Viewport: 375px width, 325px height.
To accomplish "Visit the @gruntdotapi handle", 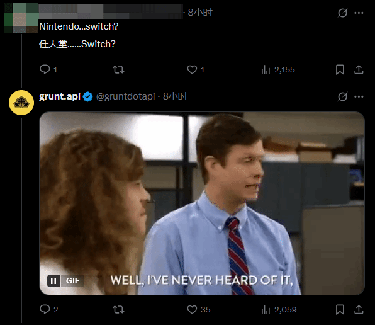I will pyautogui.click(x=126, y=96).
